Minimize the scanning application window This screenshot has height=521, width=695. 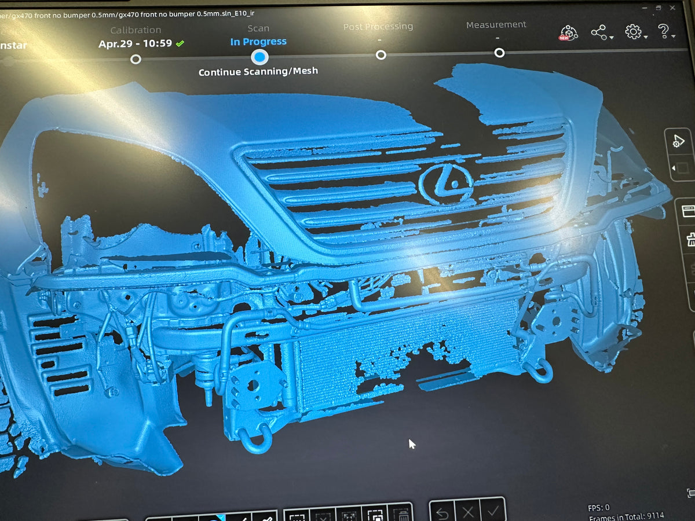coord(645,8)
